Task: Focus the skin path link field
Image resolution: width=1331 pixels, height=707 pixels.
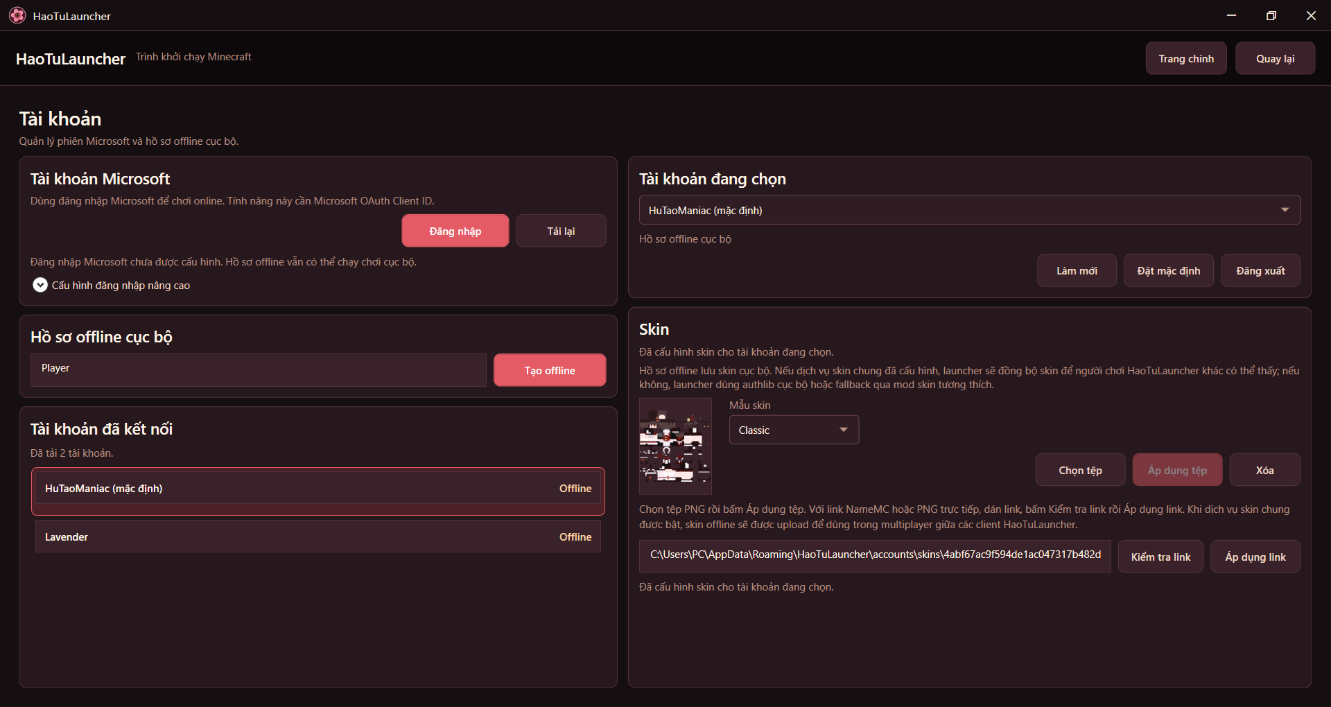Action: (x=875, y=556)
